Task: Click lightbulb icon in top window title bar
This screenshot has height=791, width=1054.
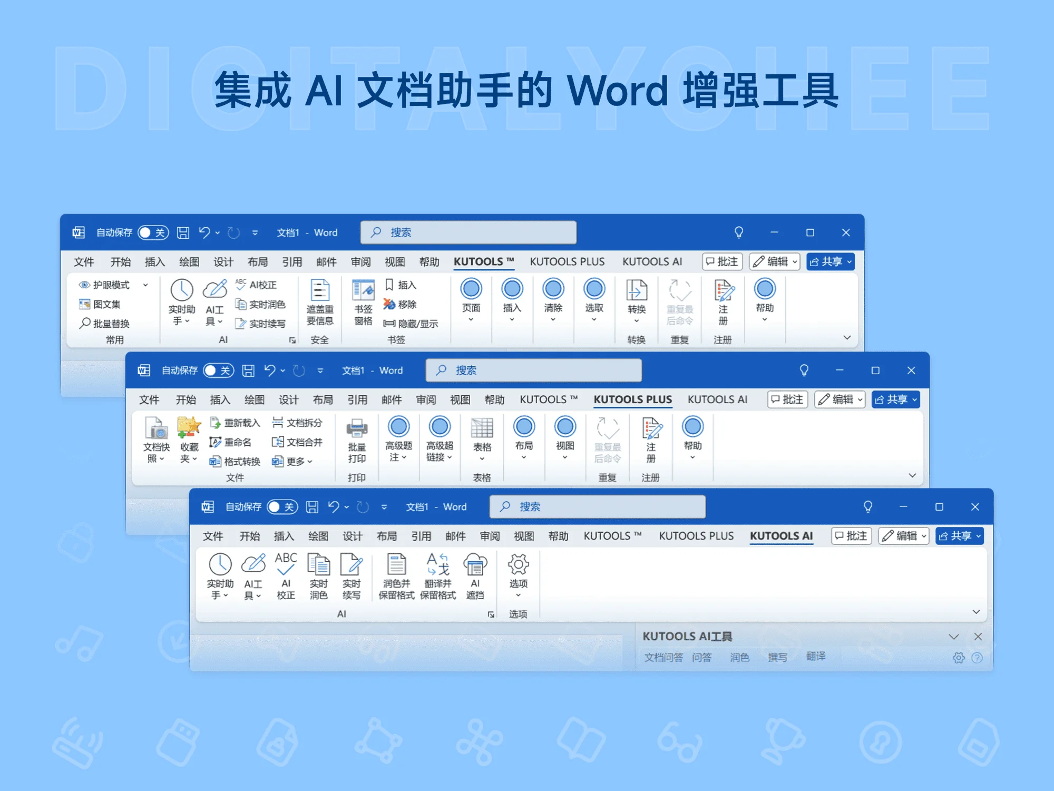Action: click(x=739, y=232)
